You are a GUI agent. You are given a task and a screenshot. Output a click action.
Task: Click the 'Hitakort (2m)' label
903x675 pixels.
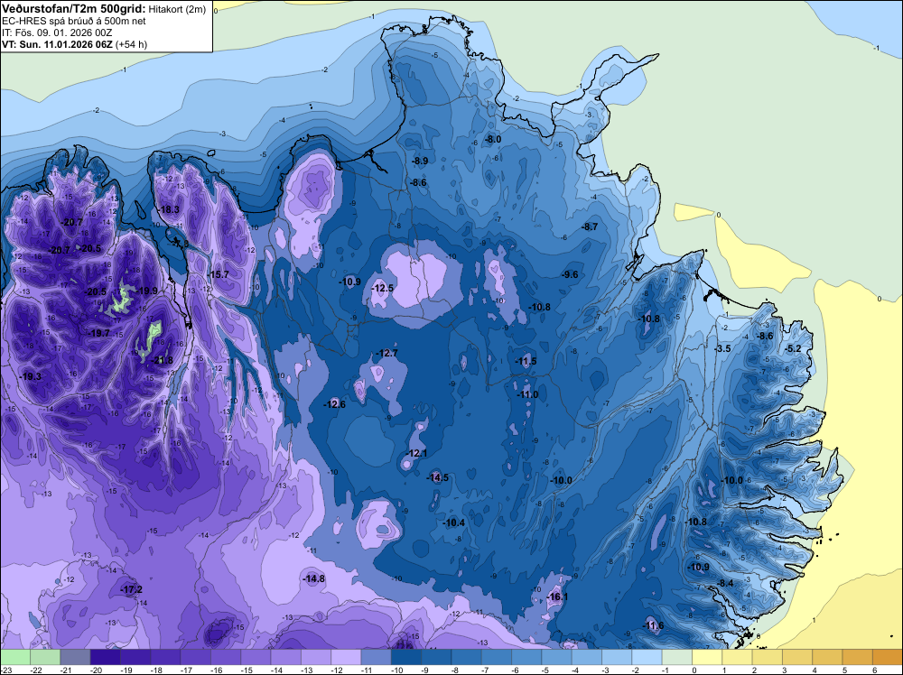[177, 10]
